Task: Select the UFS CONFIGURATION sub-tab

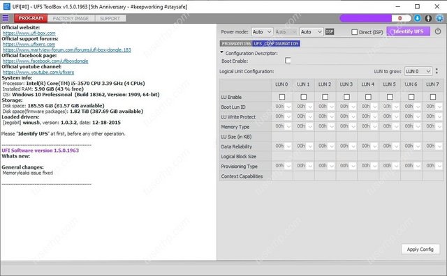Action: coord(276,43)
